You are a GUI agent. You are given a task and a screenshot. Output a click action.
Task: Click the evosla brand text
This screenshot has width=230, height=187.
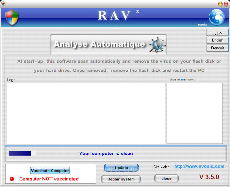(x=202, y=25)
